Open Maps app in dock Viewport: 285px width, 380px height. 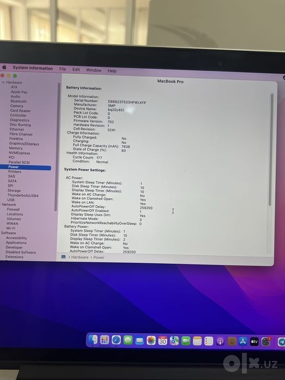pyautogui.click(x=174, y=341)
